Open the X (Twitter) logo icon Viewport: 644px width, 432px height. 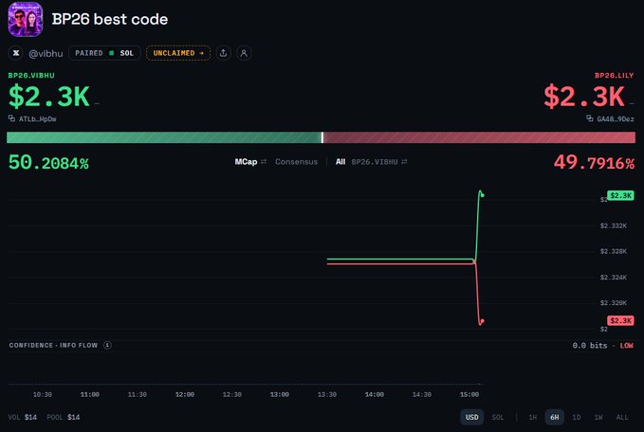tap(16, 53)
